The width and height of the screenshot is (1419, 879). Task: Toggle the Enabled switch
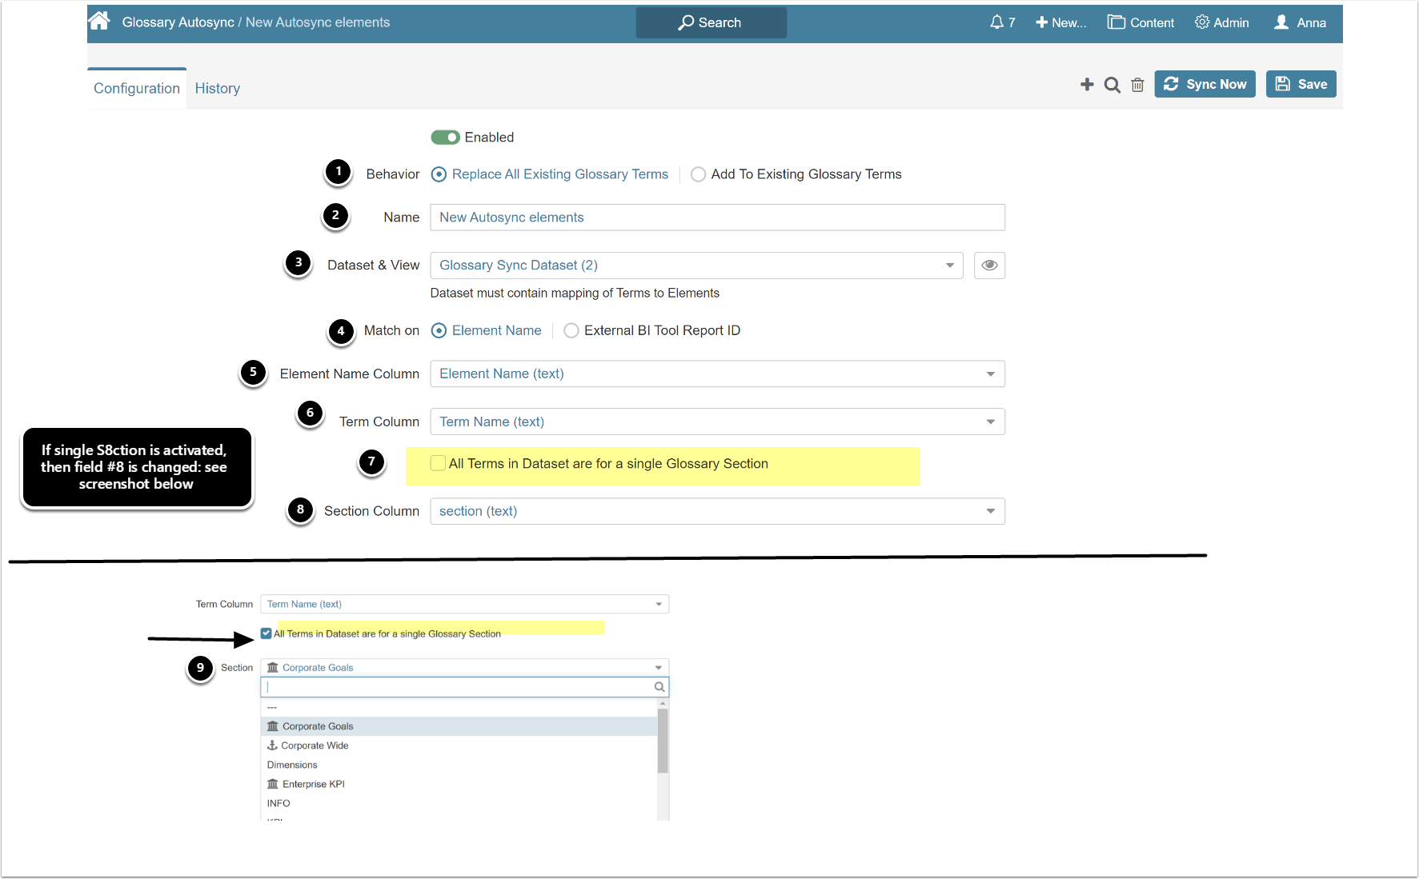tap(445, 138)
